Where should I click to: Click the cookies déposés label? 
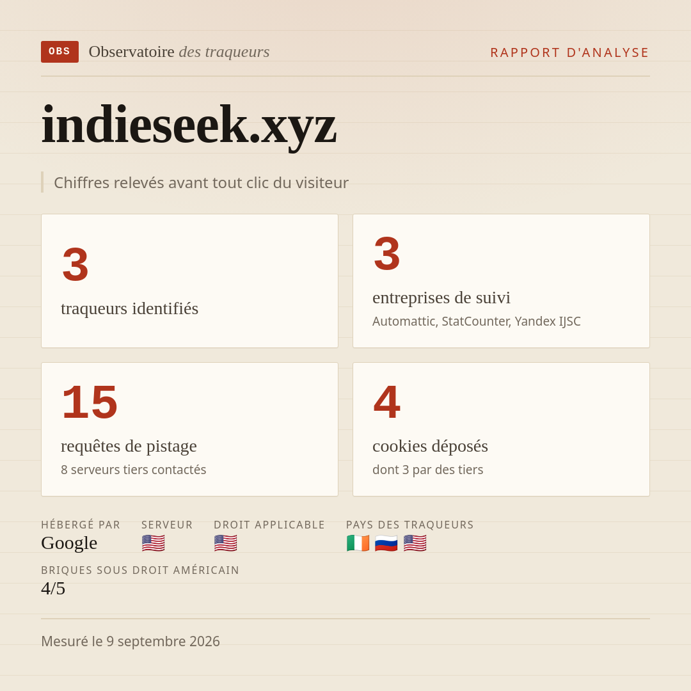tap(430, 446)
